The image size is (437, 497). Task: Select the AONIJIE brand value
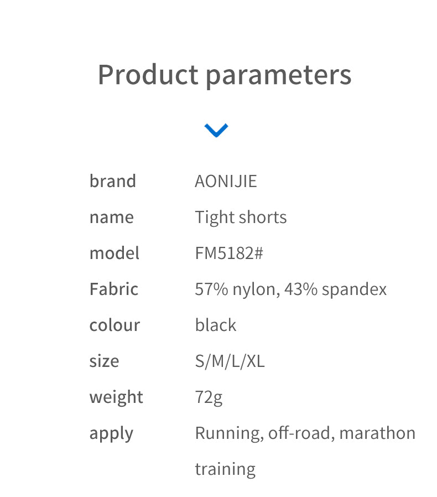pyautogui.click(x=226, y=181)
